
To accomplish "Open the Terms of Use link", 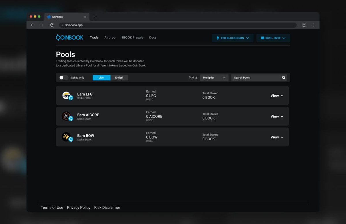I will 52,208.
